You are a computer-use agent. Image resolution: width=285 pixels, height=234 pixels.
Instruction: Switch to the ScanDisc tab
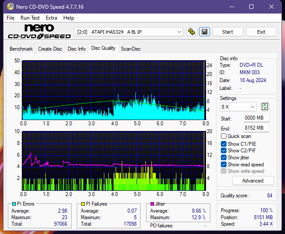pos(130,49)
